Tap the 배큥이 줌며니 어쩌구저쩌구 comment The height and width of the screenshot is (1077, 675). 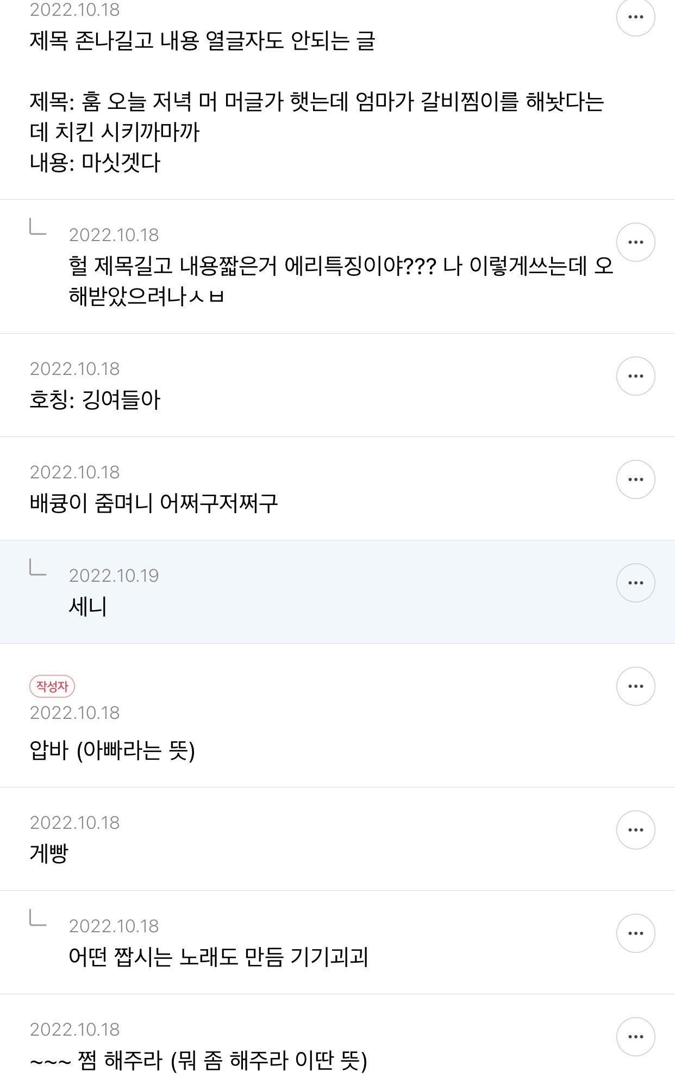point(154,503)
